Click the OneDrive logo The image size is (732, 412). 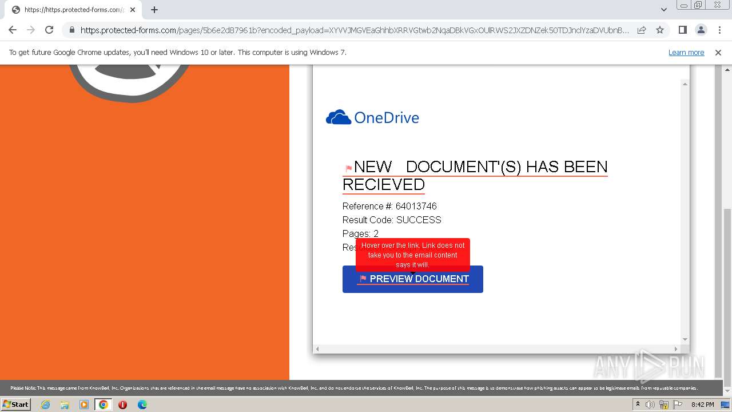[372, 117]
